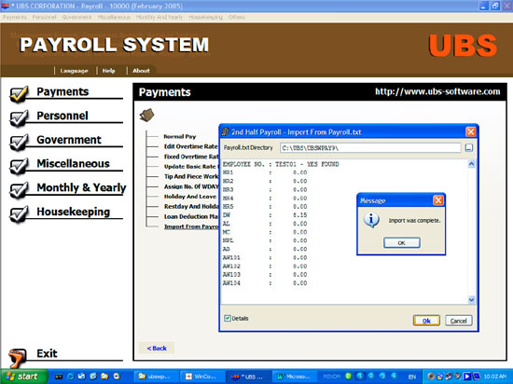The height and width of the screenshot is (384, 513).
Task: Select Import From Payroll entry in tree
Action: 191,226
